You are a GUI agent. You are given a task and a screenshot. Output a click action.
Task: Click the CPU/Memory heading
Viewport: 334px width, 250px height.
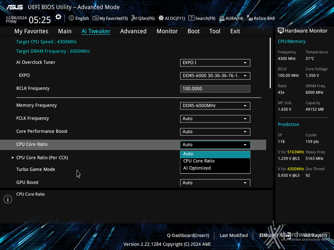[x=292, y=42]
